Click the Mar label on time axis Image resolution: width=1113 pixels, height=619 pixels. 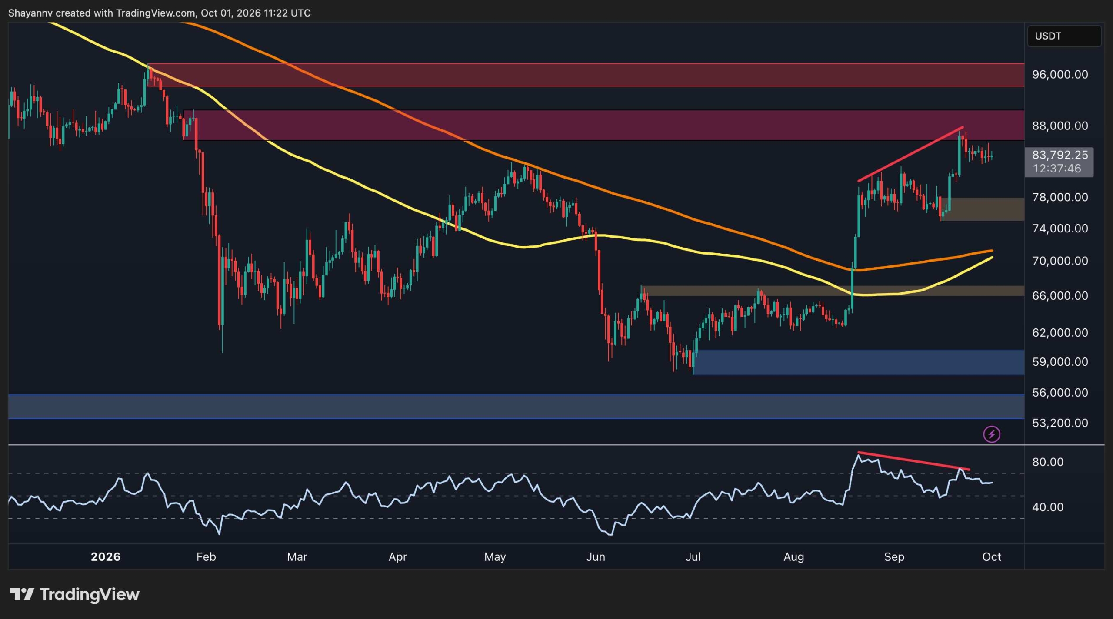[297, 557]
